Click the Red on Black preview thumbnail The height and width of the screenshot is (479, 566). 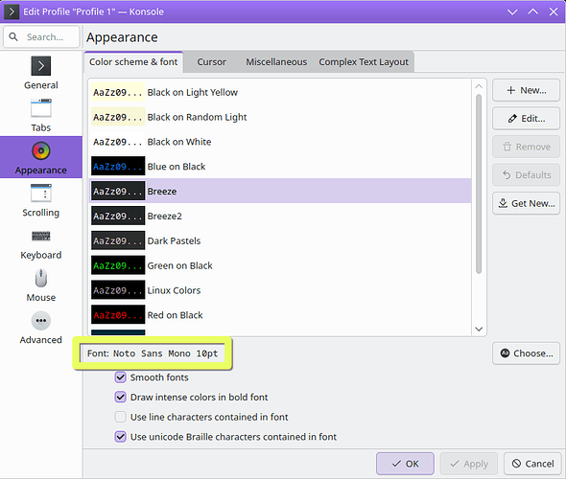click(118, 315)
